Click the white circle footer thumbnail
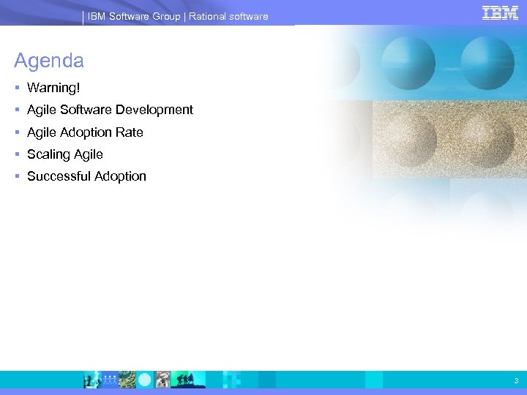527x395 pixels. pyautogui.click(x=145, y=380)
